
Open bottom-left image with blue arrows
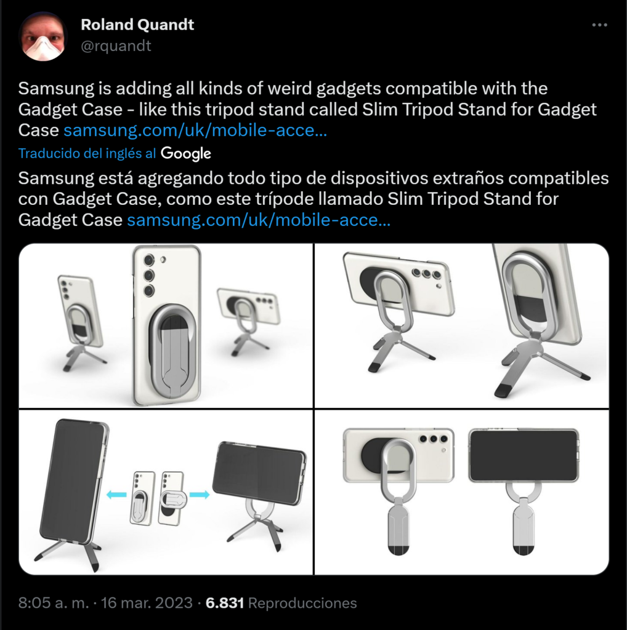166,492
